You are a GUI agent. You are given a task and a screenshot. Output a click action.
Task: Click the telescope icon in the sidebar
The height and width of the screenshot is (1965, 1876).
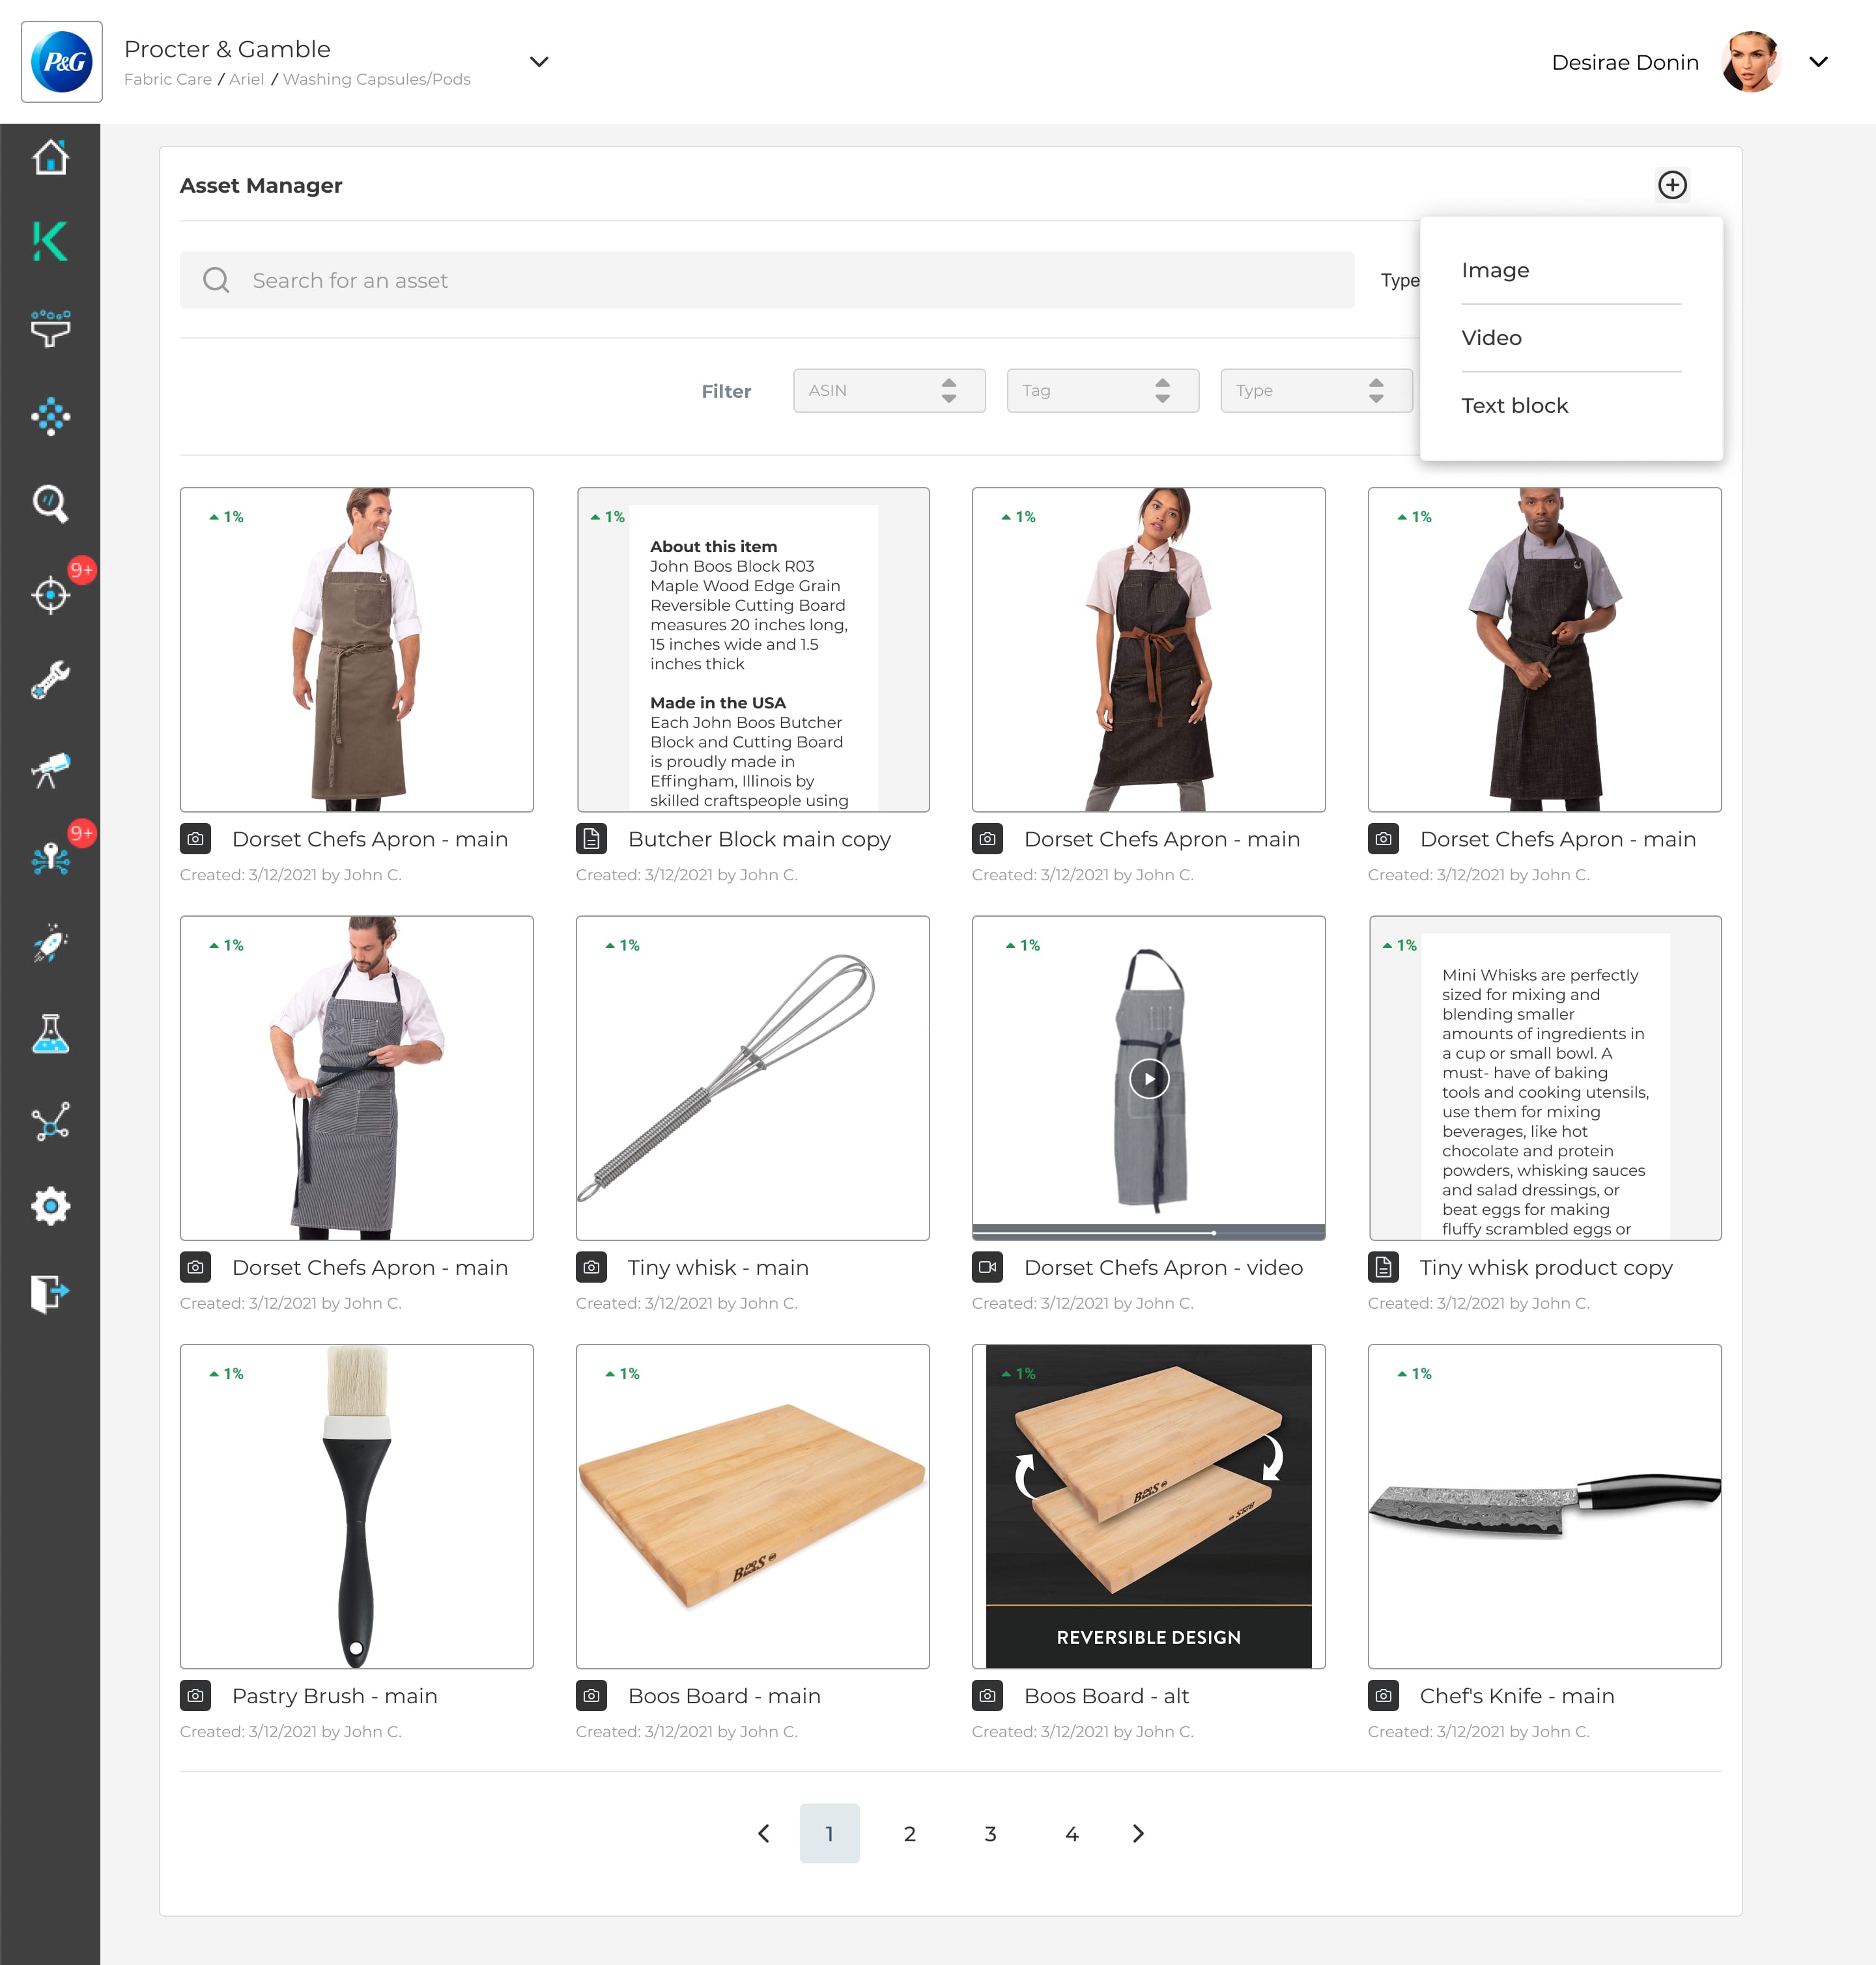click(50, 770)
